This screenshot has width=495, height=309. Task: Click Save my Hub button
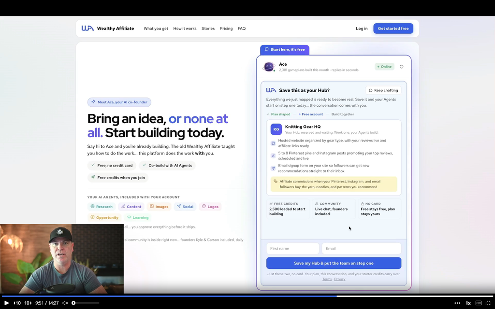334,263
